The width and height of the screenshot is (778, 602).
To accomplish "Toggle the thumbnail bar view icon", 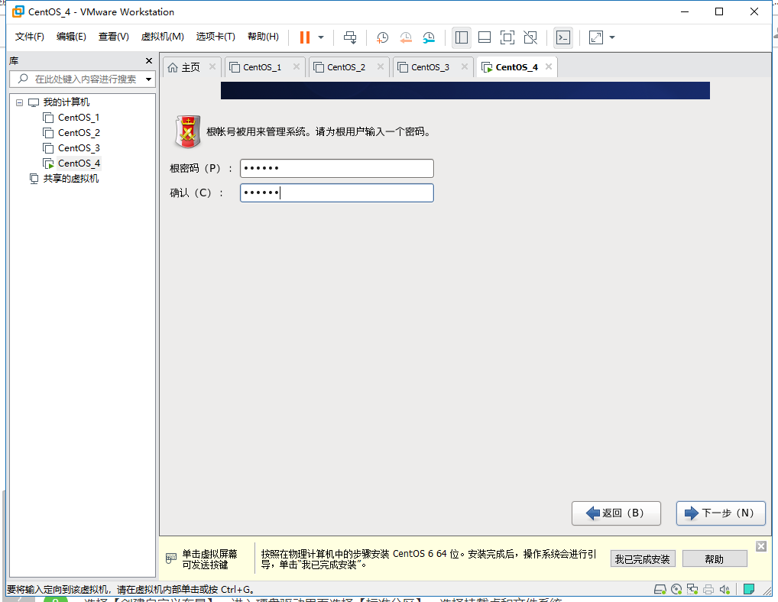I will coord(485,37).
